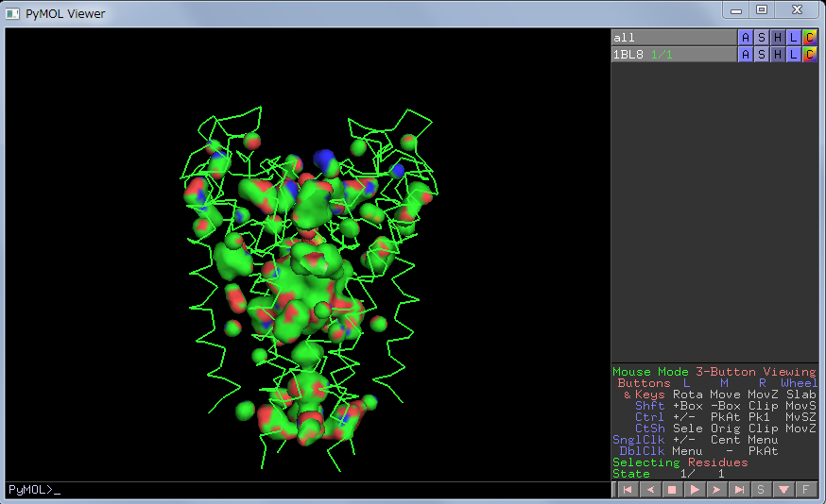Step forward one frame
This screenshot has width=826, height=504.
[x=717, y=490]
